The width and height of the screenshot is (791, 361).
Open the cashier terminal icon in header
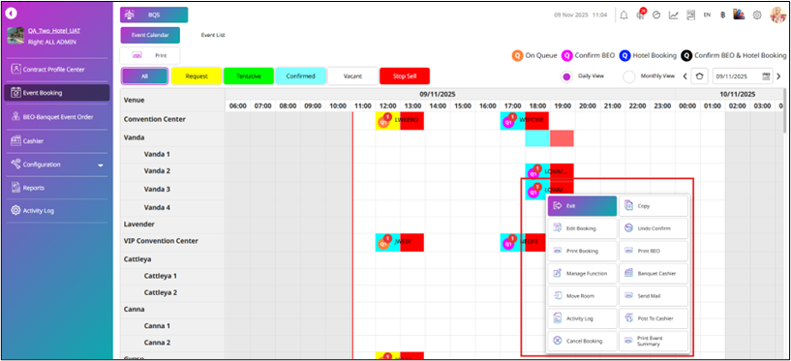coord(690,15)
